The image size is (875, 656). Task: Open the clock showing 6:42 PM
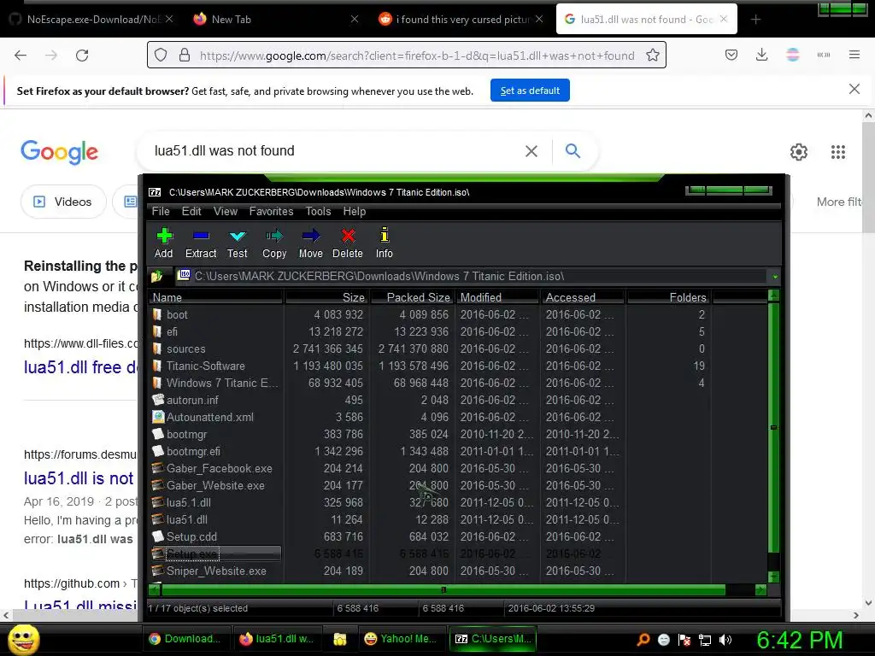[x=799, y=640]
